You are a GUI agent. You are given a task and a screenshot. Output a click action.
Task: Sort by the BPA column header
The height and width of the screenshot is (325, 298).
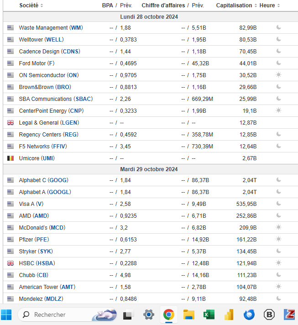click(x=108, y=5)
